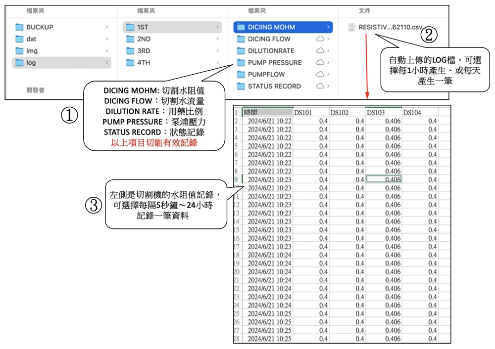495x349 pixels.
Task: Select the 2ND folder icon
Action: tap(130, 39)
